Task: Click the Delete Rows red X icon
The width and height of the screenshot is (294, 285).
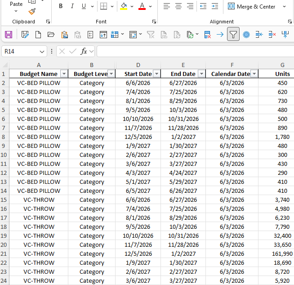Action: 207,35
